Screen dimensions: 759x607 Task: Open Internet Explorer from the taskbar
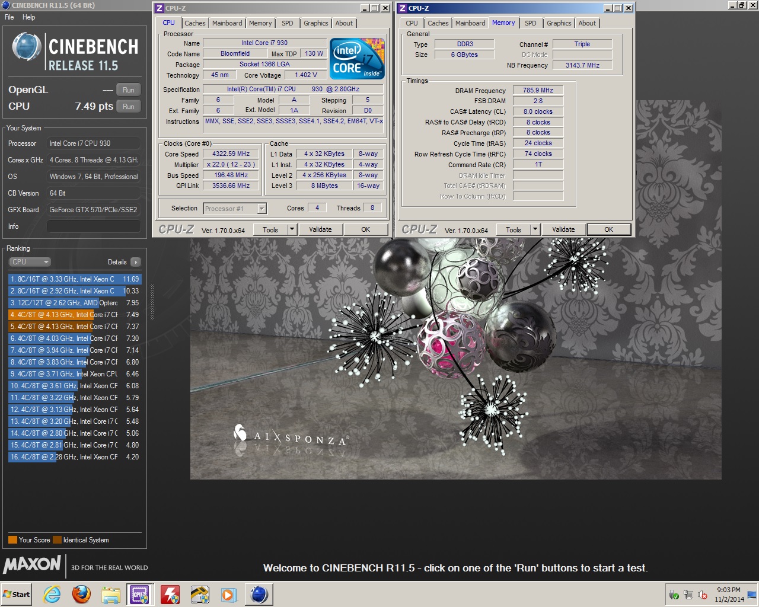tap(52, 595)
